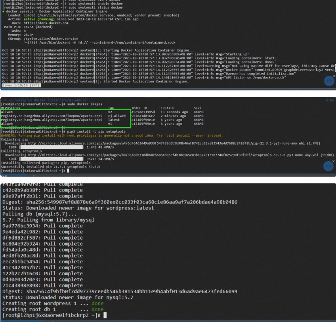Screen dimensions: 336x322
Task: Select image ID '9620a1d016c7'
Action: pos(143,116)
